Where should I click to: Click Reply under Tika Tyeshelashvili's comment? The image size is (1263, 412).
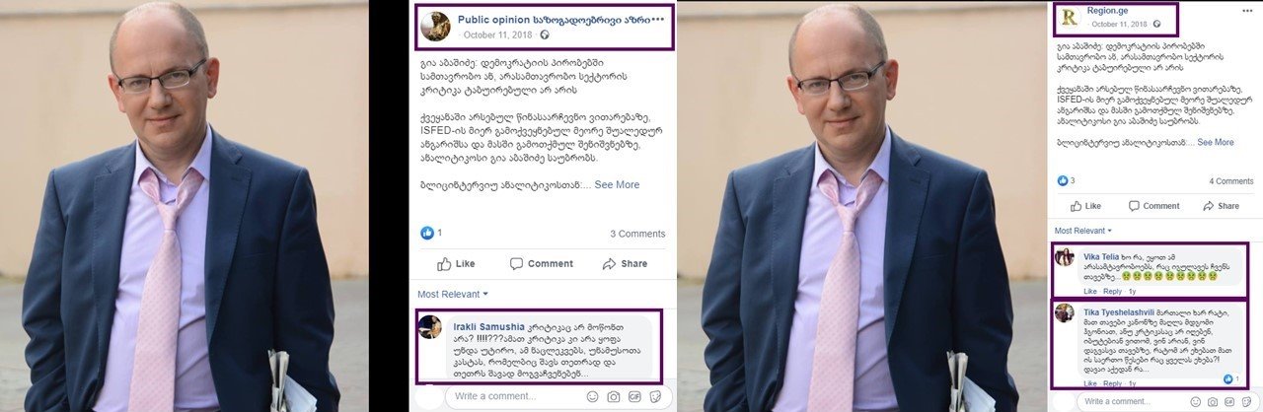tap(1113, 382)
